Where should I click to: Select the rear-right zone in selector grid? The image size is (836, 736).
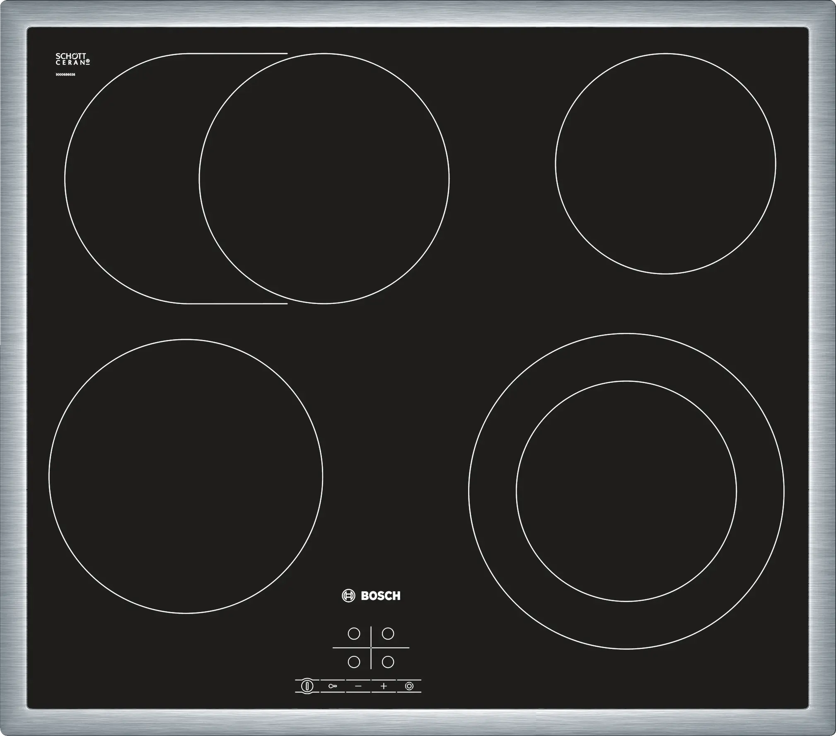(x=388, y=634)
